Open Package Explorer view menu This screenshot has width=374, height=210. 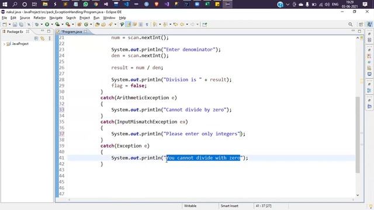click(x=49, y=38)
